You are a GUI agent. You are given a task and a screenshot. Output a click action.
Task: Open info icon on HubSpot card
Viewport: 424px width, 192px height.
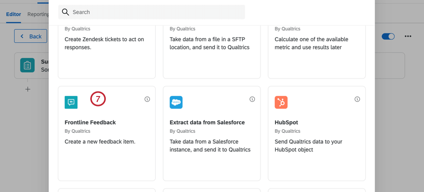(357, 99)
